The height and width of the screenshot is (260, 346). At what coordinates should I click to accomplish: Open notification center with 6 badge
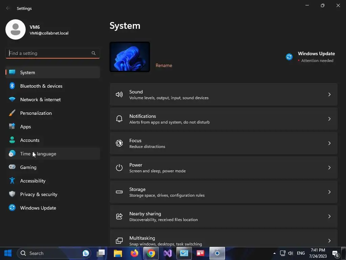[336, 254]
